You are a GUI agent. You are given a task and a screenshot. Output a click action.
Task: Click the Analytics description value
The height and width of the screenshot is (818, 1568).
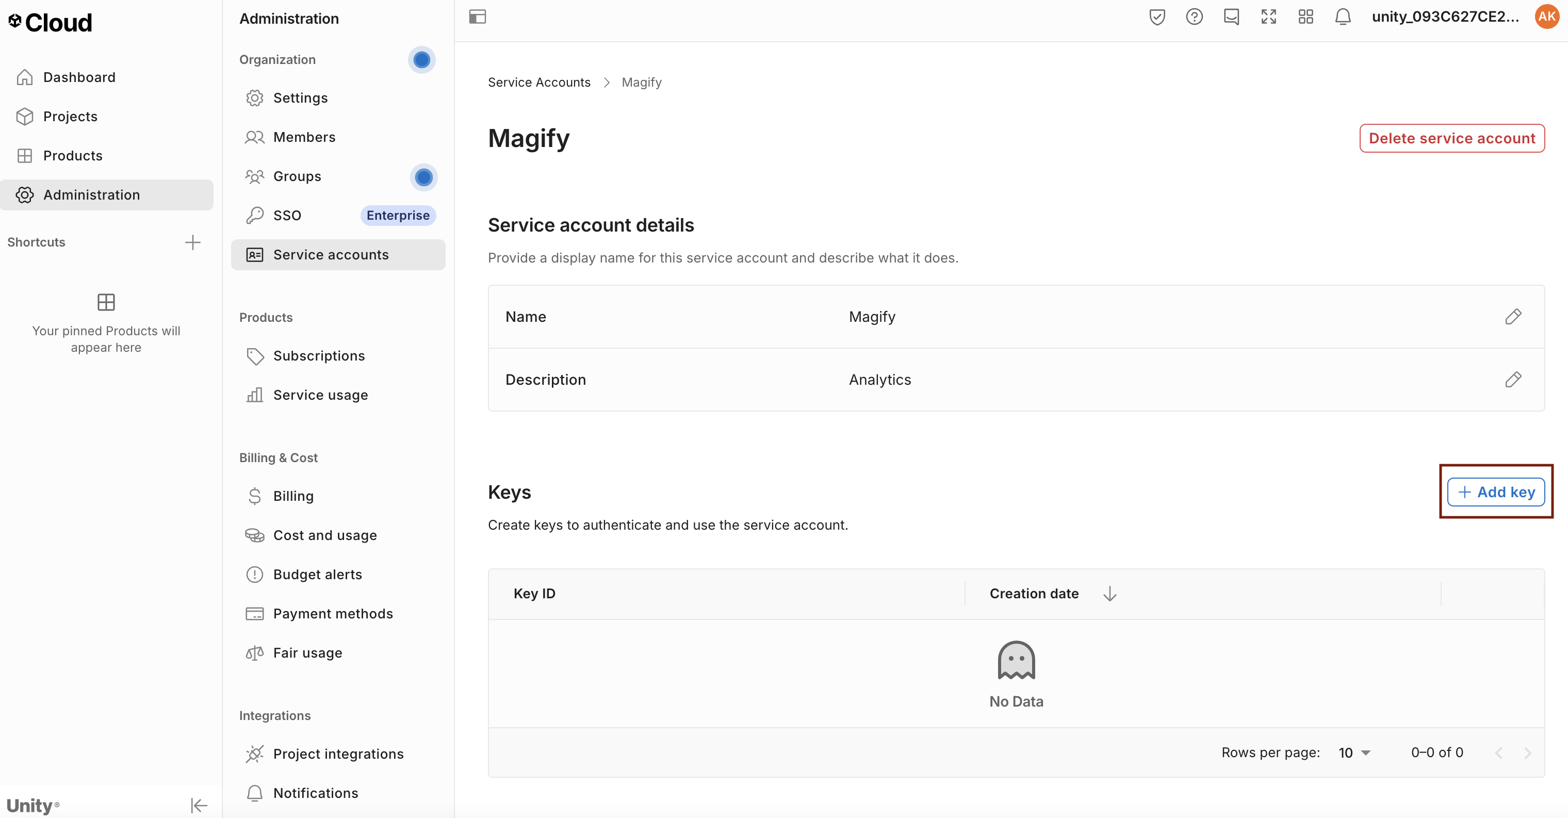(879, 380)
